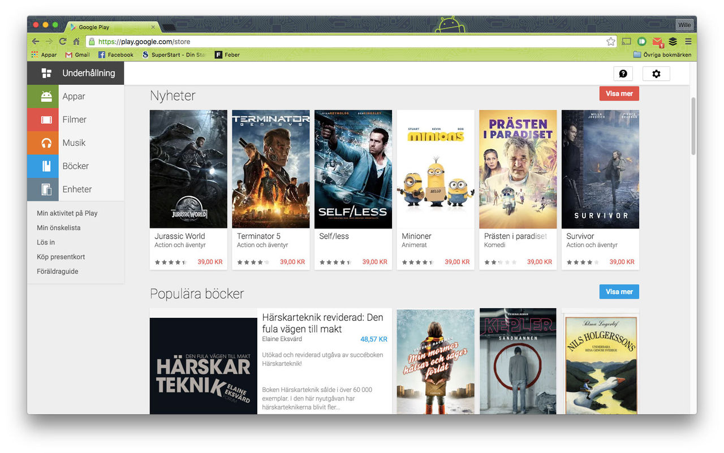The image size is (724, 453).
Task: Select the Underhållning header label
Action: coord(89,73)
